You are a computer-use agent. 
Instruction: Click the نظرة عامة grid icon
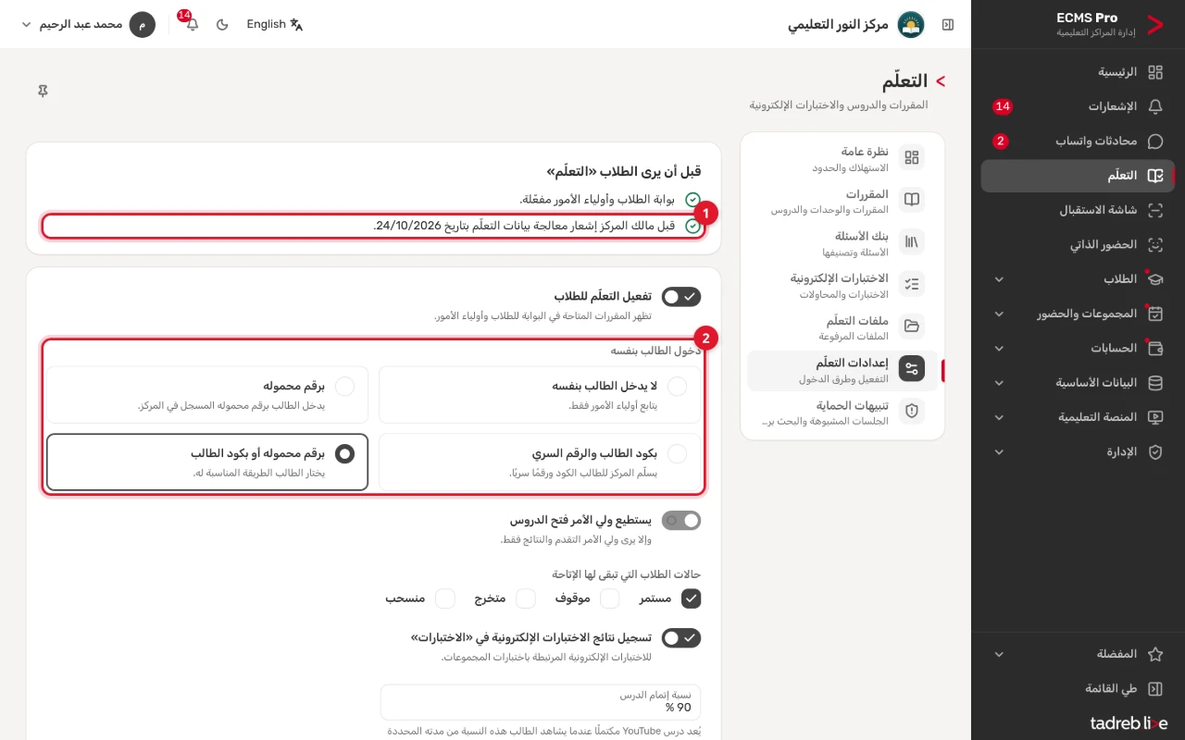pyautogui.click(x=912, y=157)
